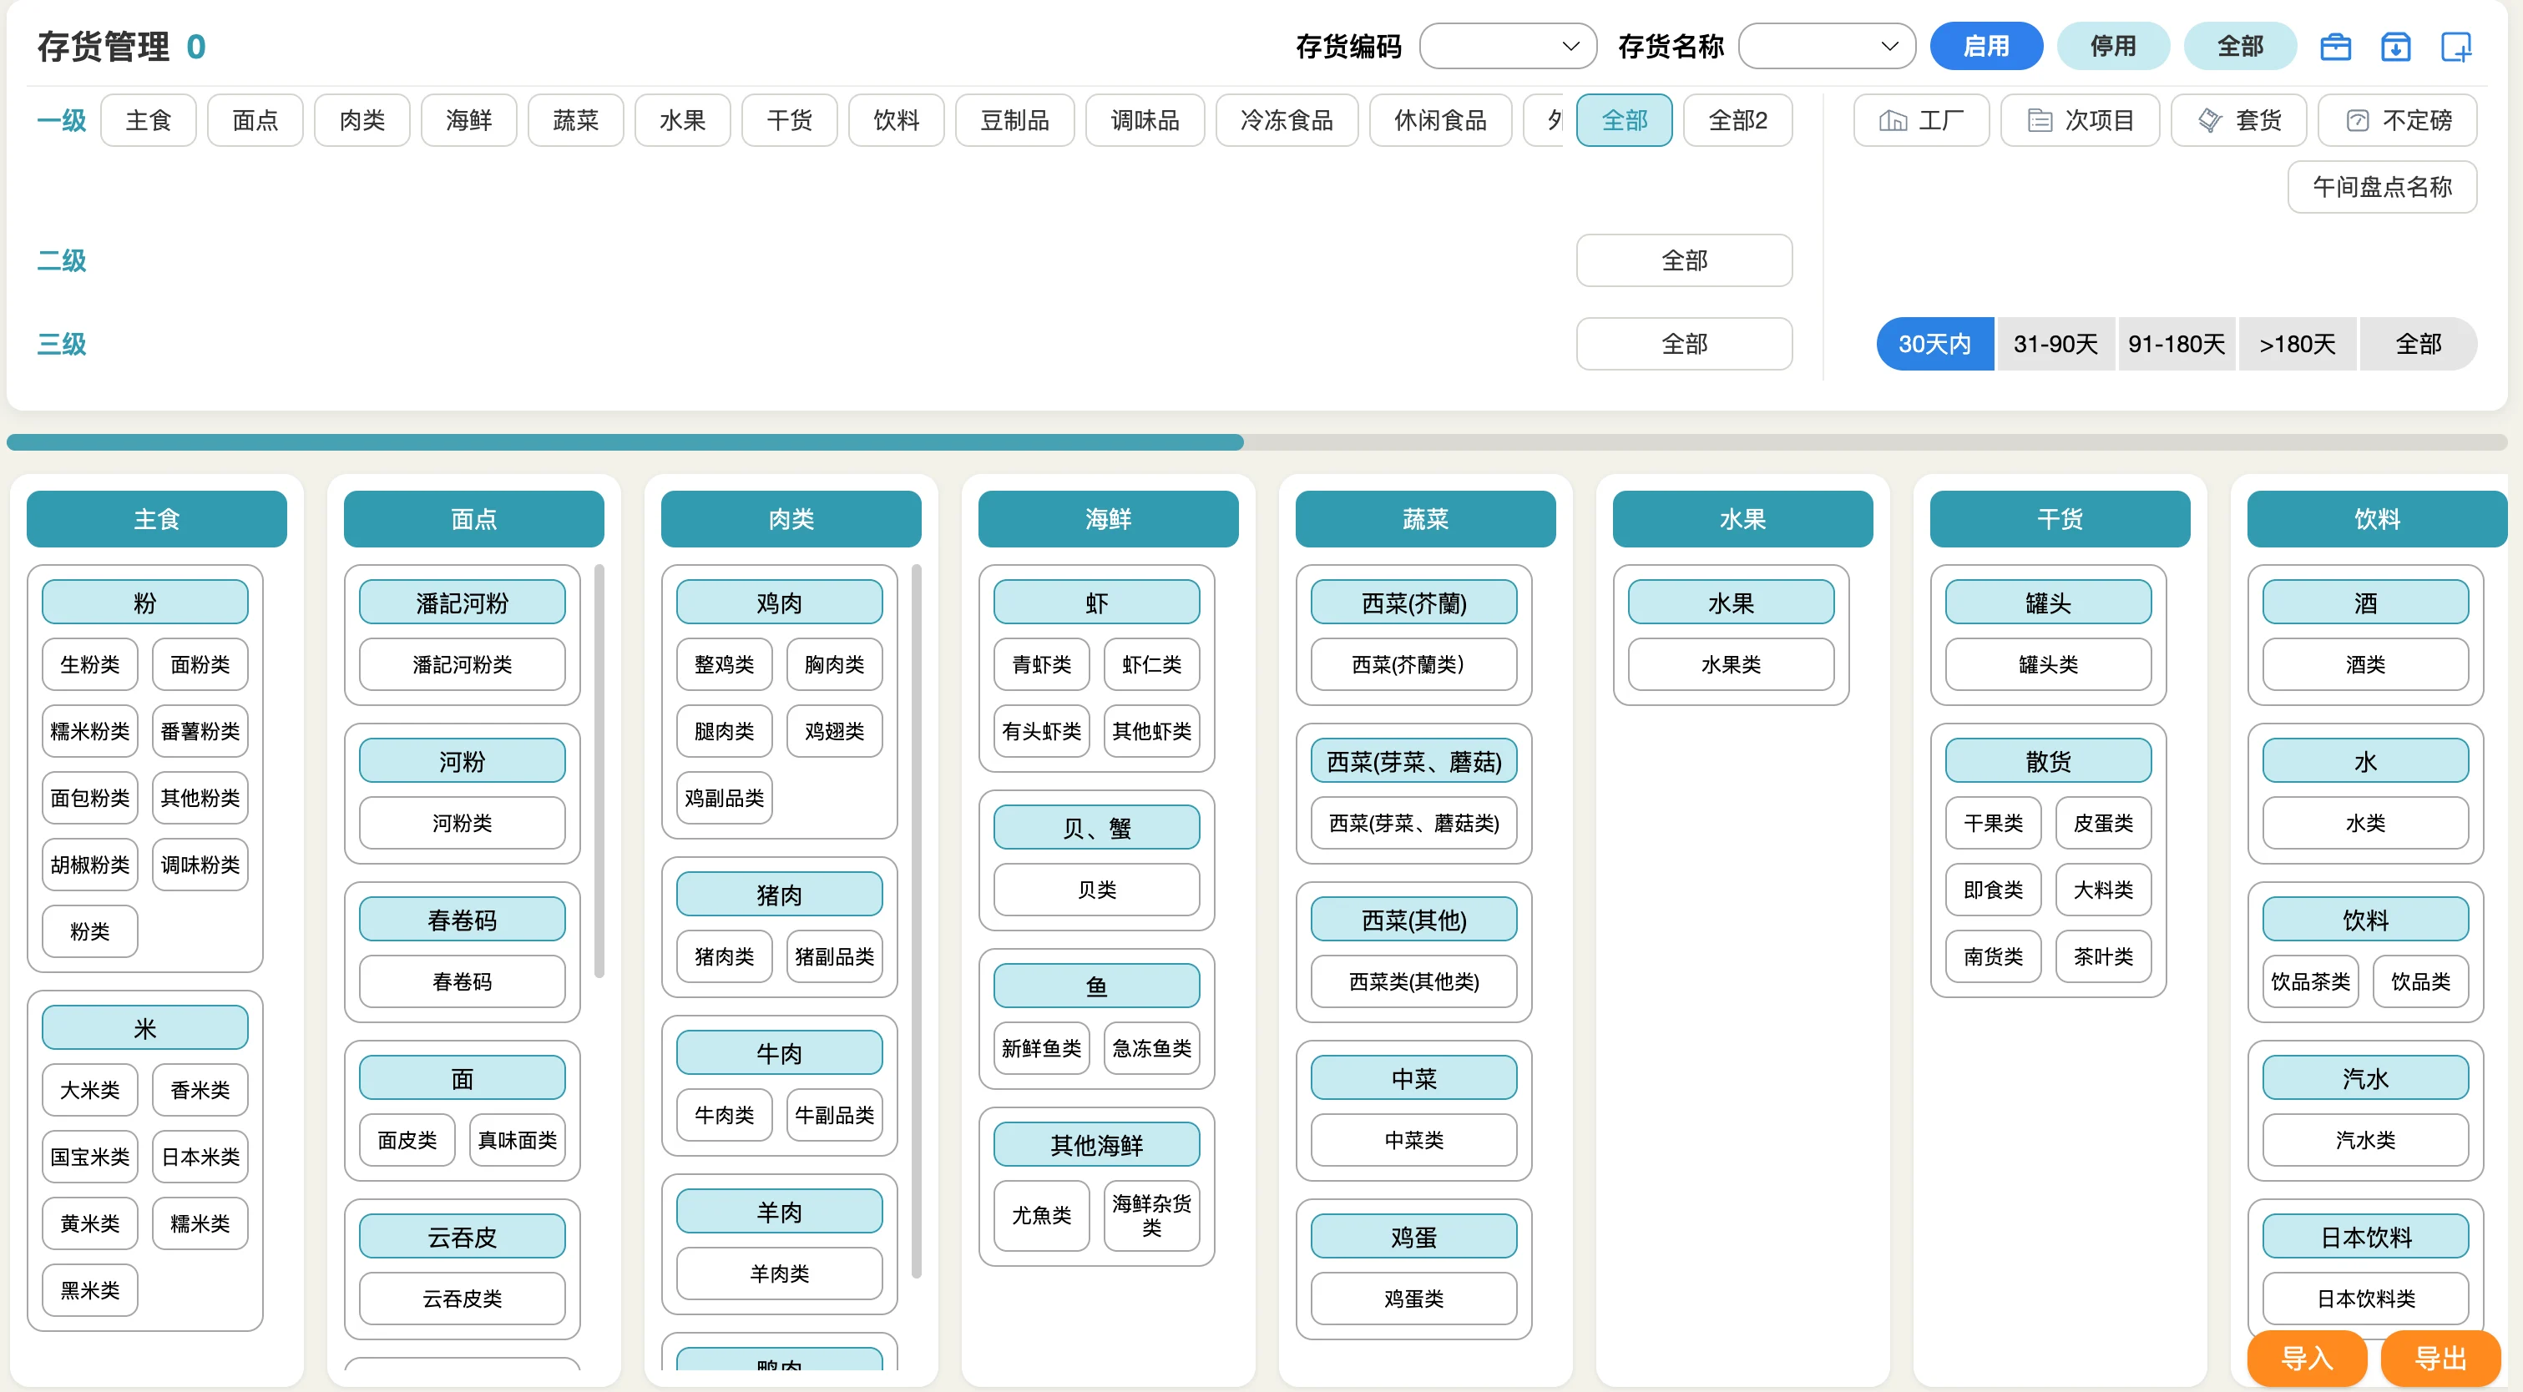
Task: Click the add new window icon
Action: (2456, 46)
